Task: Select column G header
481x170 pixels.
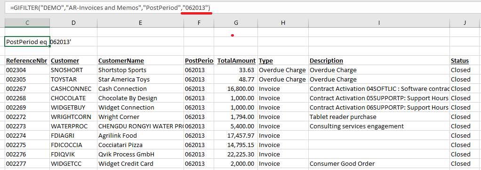Action: click(x=236, y=22)
